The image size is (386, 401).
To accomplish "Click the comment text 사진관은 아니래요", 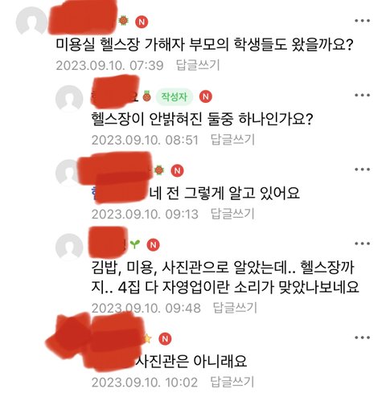I will [191, 361].
